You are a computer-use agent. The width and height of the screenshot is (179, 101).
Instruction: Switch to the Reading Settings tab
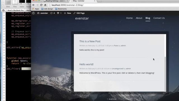pyautogui.click(x=56, y=1)
